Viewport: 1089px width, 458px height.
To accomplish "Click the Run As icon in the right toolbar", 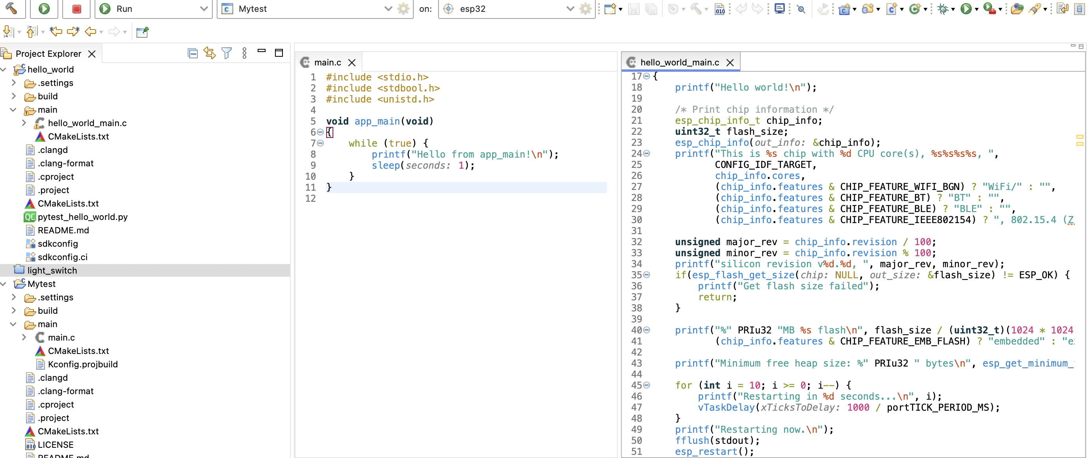I will point(966,8).
